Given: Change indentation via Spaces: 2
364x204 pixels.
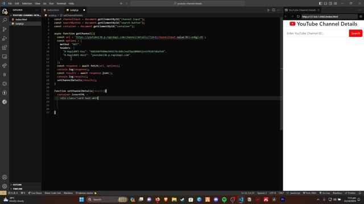Looking at the screenshot, I should [x=262, y=193].
